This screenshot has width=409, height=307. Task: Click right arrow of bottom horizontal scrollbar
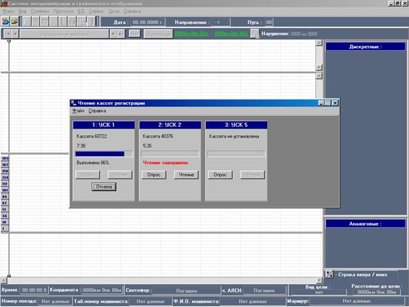tap(319, 280)
